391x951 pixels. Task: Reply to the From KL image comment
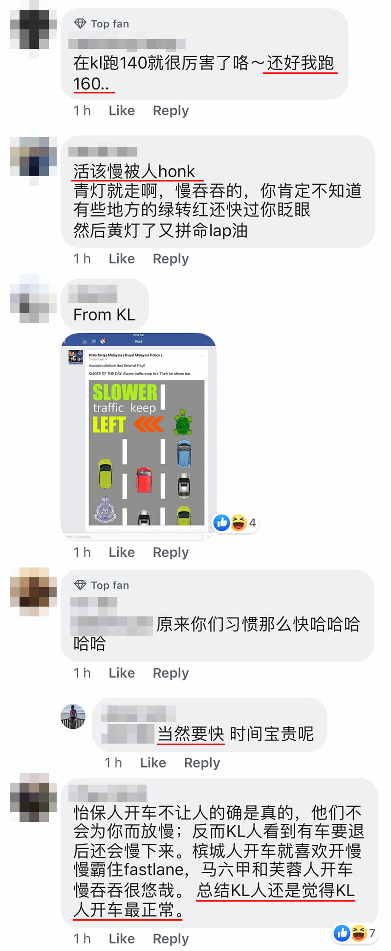(171, 552)
